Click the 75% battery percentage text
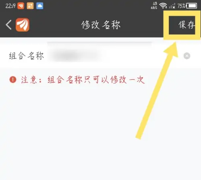 (x=181, y=6)
